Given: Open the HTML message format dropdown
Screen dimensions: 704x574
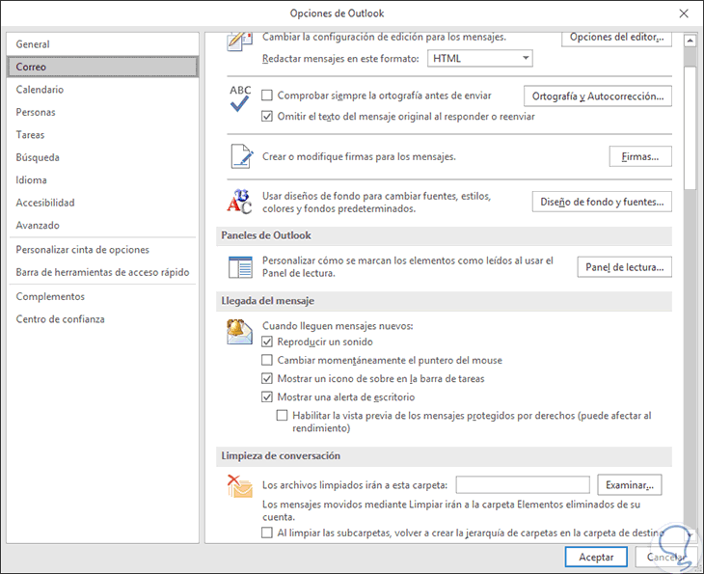Looking at the screenshot, I should coord(480,59).
